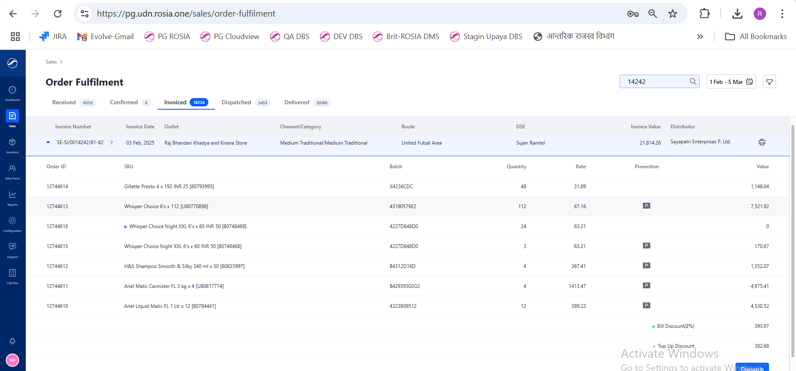Open the Reports sidebar icon
The height and width of the screenshot is (371, 796).
point(12,197)
